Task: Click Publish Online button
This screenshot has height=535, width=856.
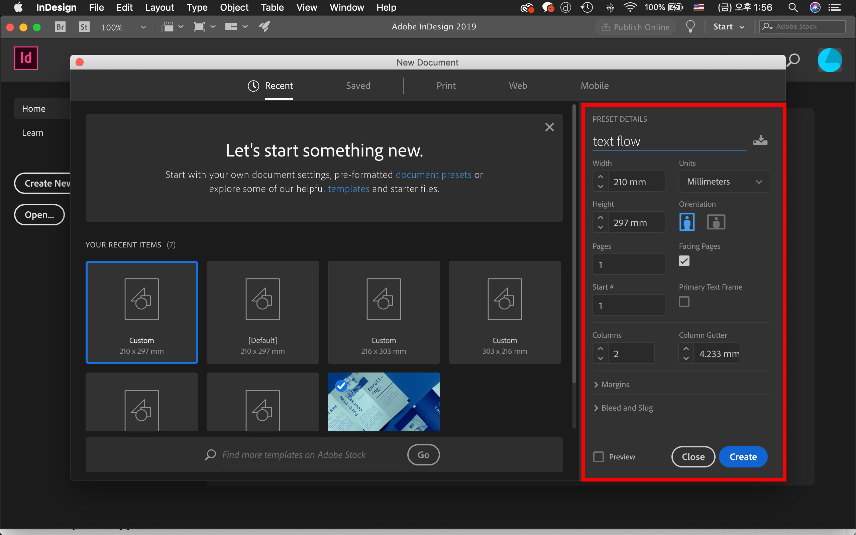Action: tap(636, 27)
